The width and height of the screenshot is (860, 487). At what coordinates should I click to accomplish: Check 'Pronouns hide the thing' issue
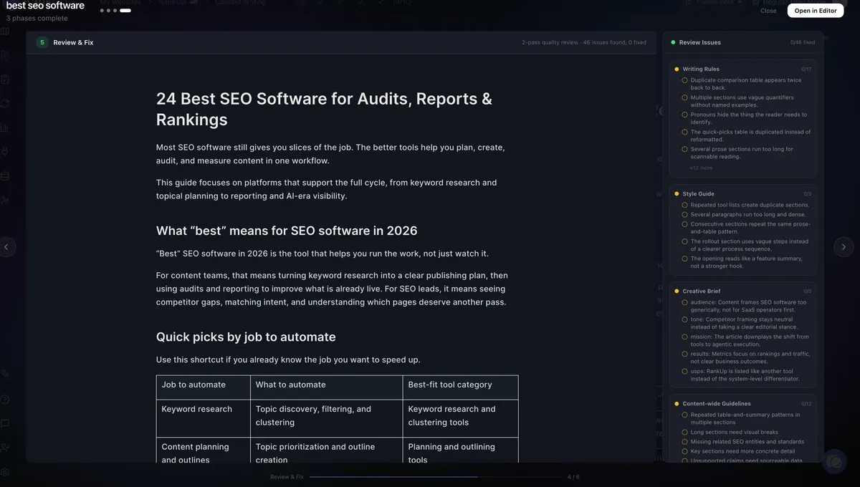(684, 115)
